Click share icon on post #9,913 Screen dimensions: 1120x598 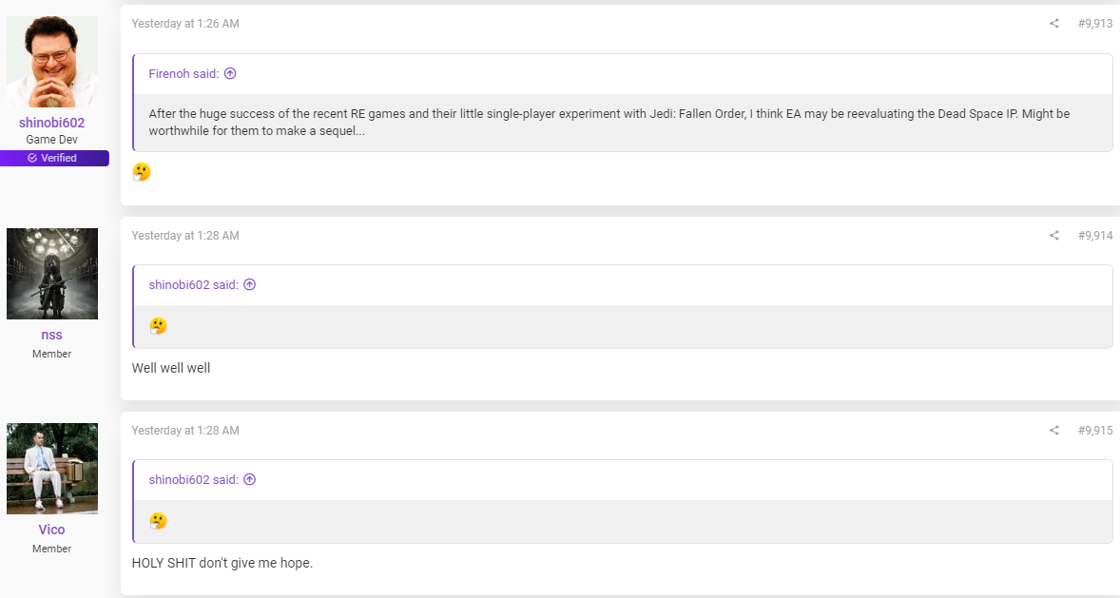(1053, 24)
